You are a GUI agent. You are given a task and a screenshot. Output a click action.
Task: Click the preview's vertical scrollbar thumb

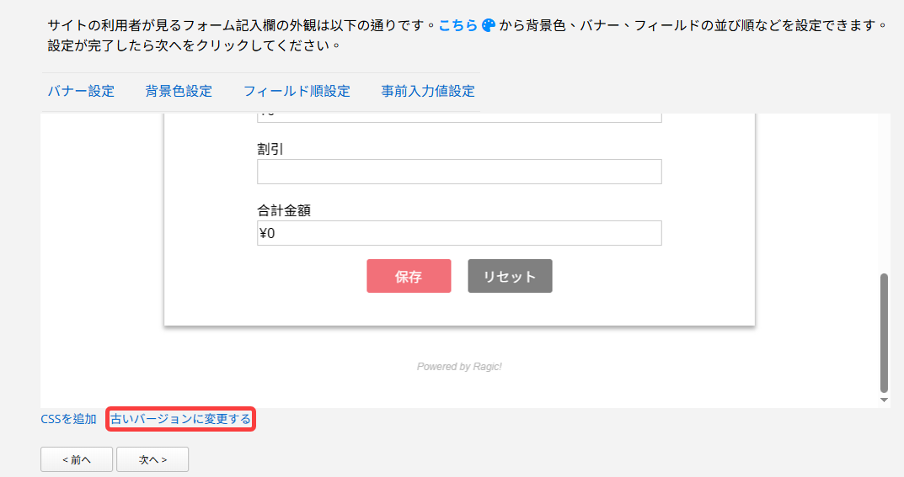pos(884,332)
